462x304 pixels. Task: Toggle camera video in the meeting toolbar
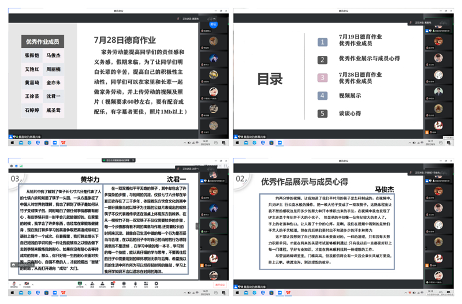click(27, 284)
